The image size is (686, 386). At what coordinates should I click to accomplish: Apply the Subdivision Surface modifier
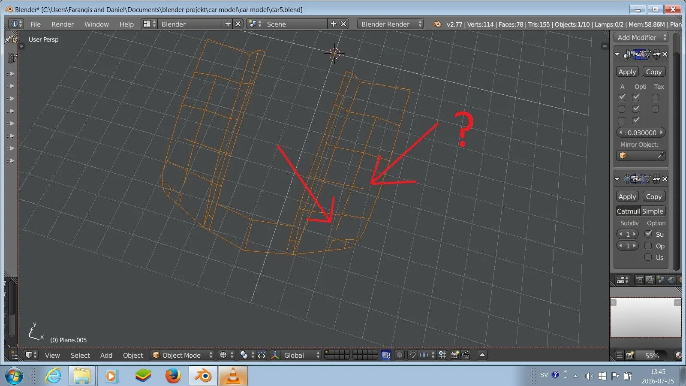627,196
